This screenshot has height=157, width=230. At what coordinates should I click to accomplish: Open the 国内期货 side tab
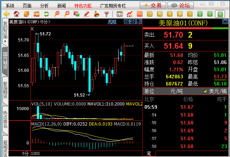[5, 60]
